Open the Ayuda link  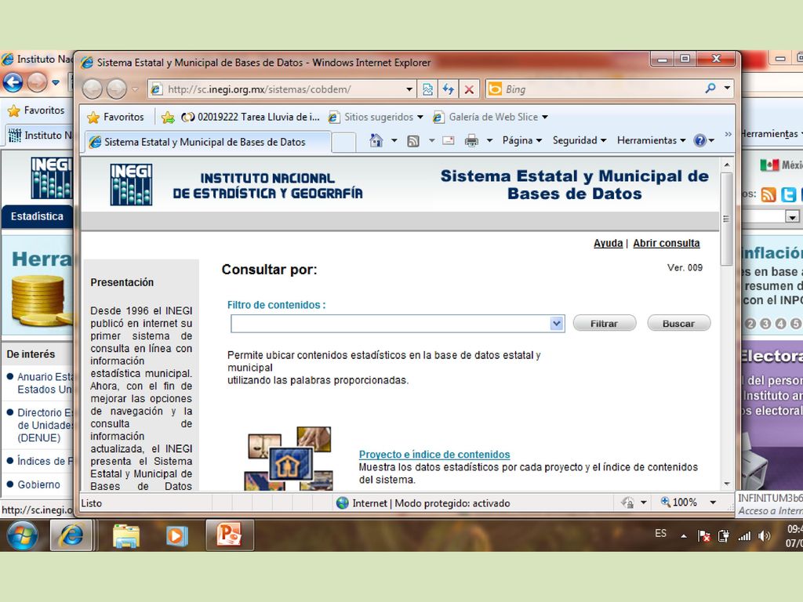[608, 243]
